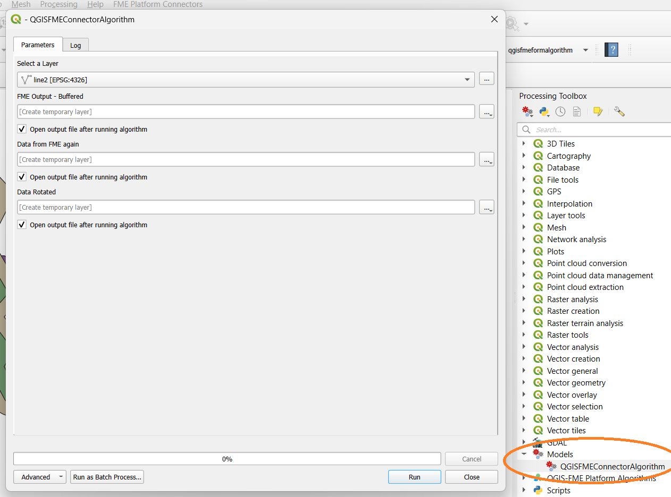Viewport: 671px width, 497px height.
Task: Toggle Edit Features In-Place pencil icon
Action: pyautogui.click(x=598, y=112)
